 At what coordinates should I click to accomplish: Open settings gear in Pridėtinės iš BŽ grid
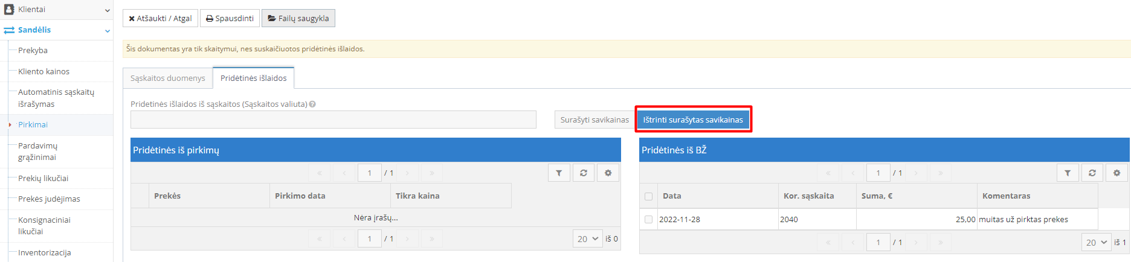(1116, 173)
